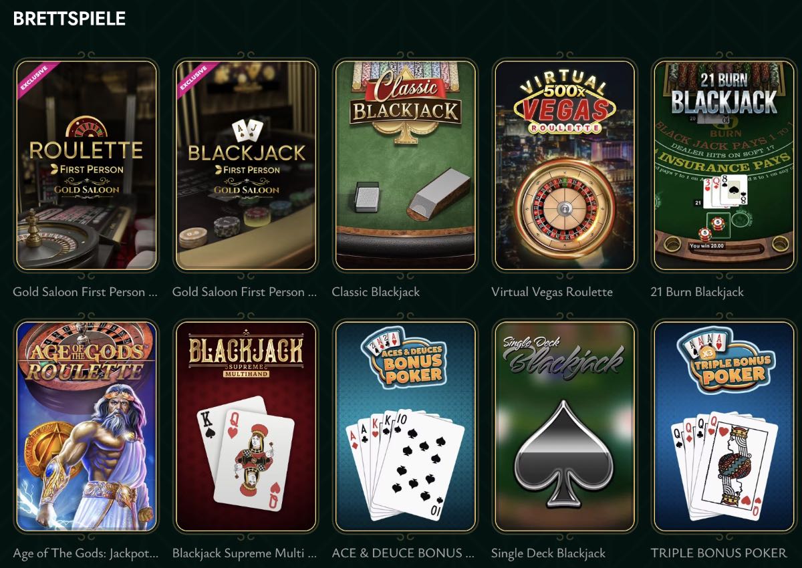Open the Triple Bonus Poker tile
The height and width of the screenshot is (568, 802).
tap(724, 426)
